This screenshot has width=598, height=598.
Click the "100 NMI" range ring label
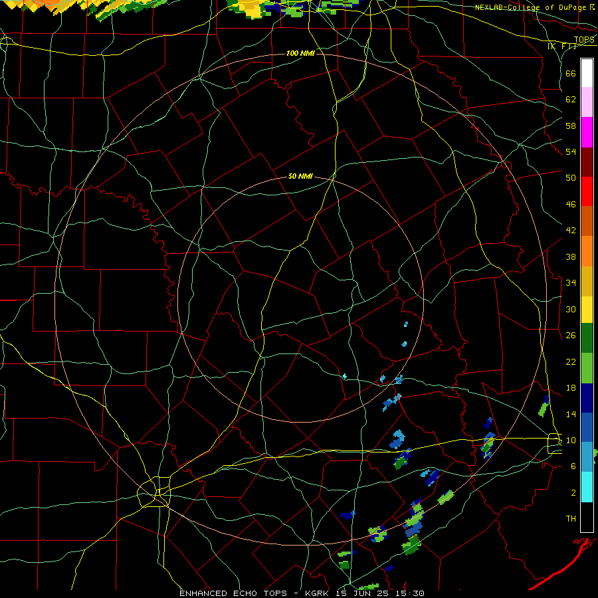(300, 53)
